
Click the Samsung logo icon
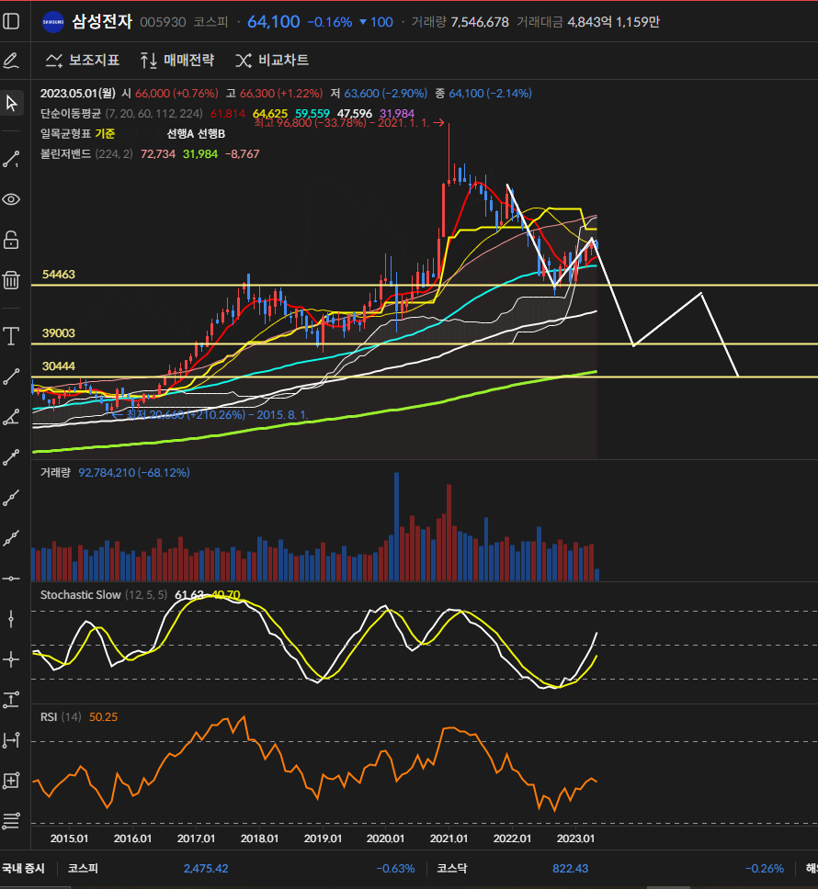pyautogui.click(x=53, y=22)
